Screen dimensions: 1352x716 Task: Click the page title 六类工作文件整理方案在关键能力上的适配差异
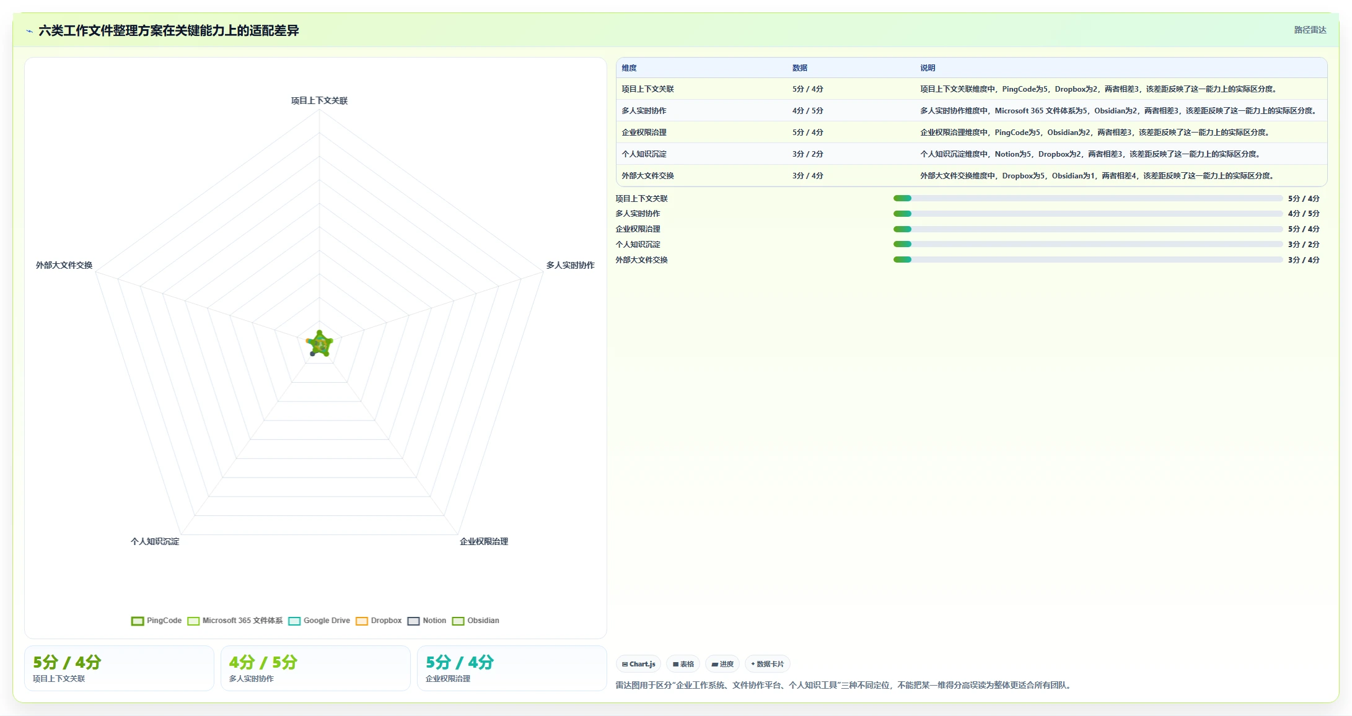(169, 30)
